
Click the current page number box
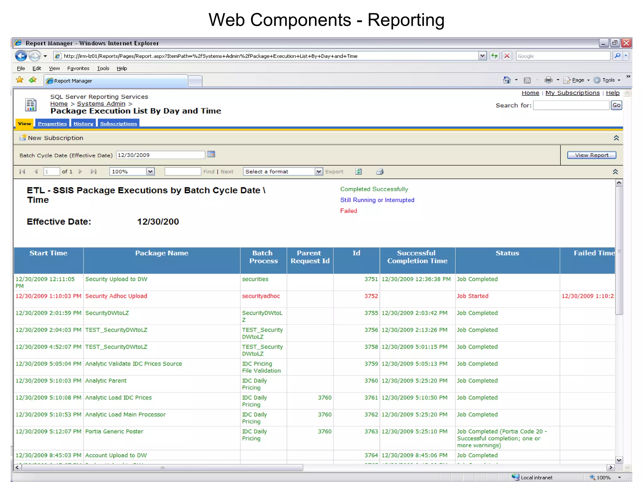coord(51,171)
